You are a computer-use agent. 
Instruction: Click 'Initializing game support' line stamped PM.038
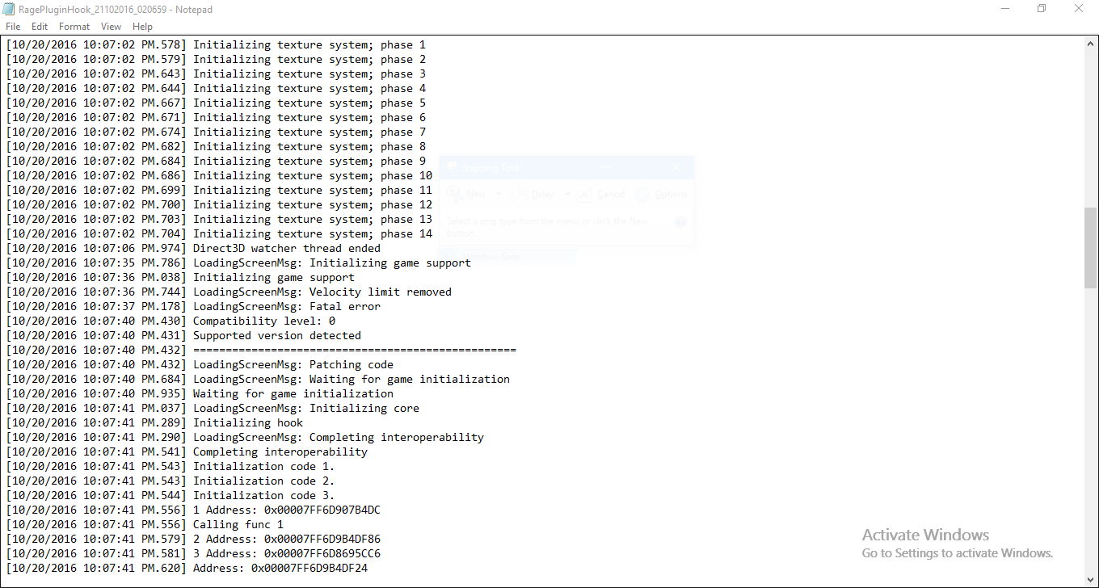pyautogui.click(x=180, y=278)
